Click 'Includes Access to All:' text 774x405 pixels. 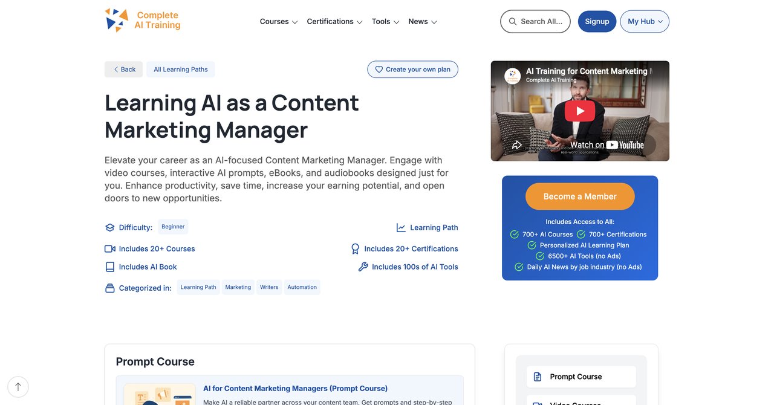[x=580, y=222]
